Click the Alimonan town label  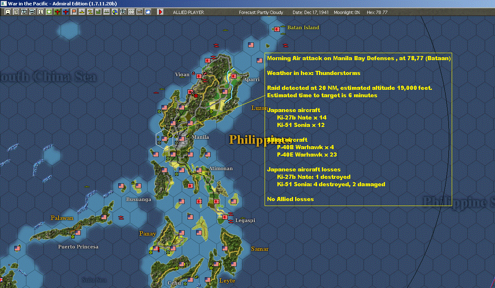221,169
